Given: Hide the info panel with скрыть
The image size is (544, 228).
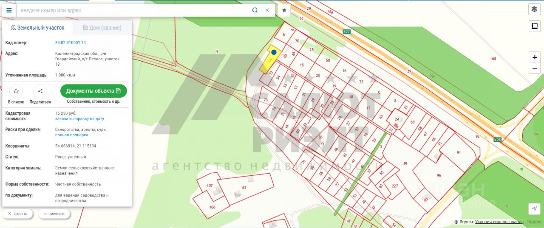Looking at the screenshot, I should pyautogui.click(x=17, y=214).
